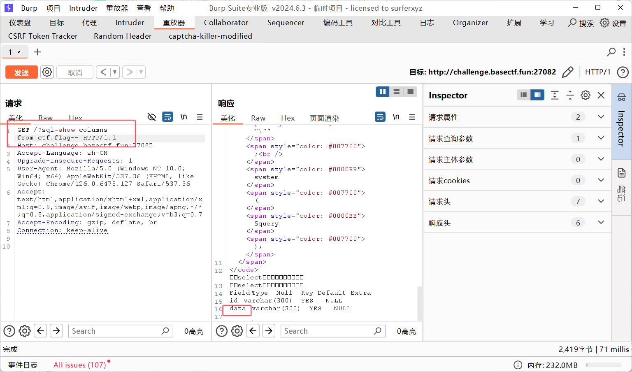
Task: Click the orange 发送 send button
Action: (x=21, y=72)
